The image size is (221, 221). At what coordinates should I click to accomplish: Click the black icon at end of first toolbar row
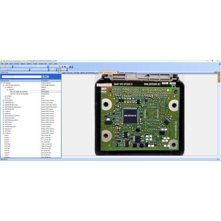[x=70, y=67]
